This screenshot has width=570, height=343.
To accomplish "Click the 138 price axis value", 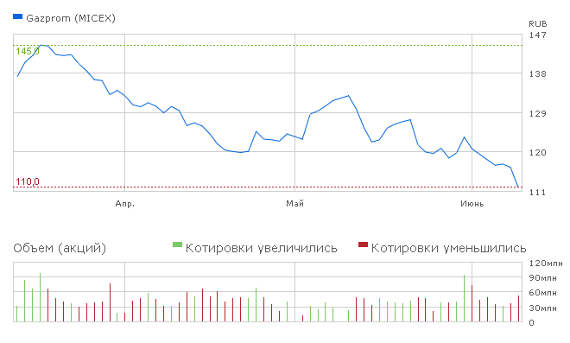I will coord(538,74).
